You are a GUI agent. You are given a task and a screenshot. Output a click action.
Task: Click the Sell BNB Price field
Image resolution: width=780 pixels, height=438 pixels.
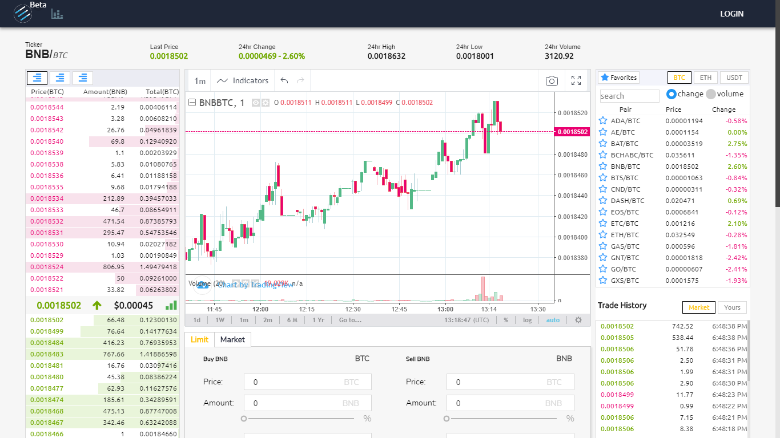(x=510, y=382)
